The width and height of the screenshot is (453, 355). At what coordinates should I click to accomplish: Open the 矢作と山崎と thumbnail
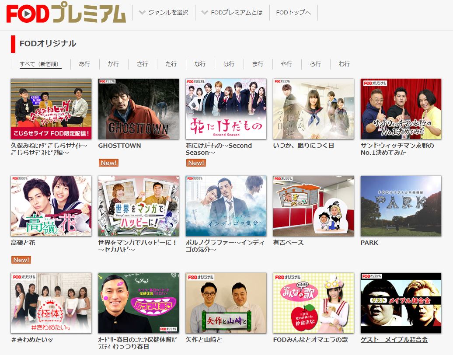226,303
